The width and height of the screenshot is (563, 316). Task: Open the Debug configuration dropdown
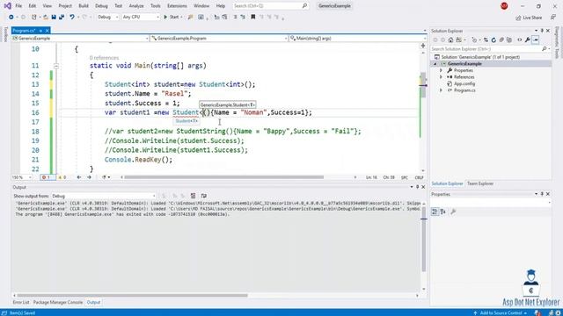[x=107, y=17]
